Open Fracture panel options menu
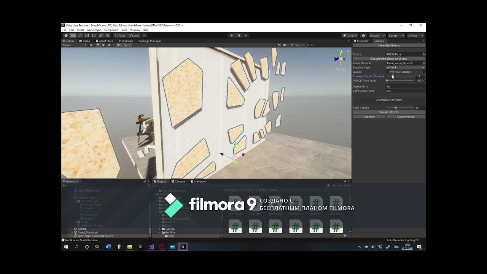Image resolution: width=487 pixels, height=274 pixels. click(423, 41)
